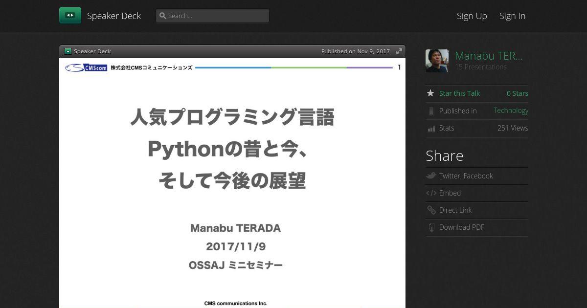Click the Speaker Deck label in player header
Image resolution: width=587 pixels, height=308 pixels.
92,51
